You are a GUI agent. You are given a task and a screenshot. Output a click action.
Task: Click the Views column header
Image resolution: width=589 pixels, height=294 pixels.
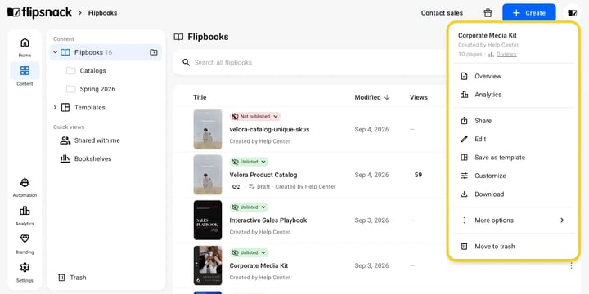[419, 97]
